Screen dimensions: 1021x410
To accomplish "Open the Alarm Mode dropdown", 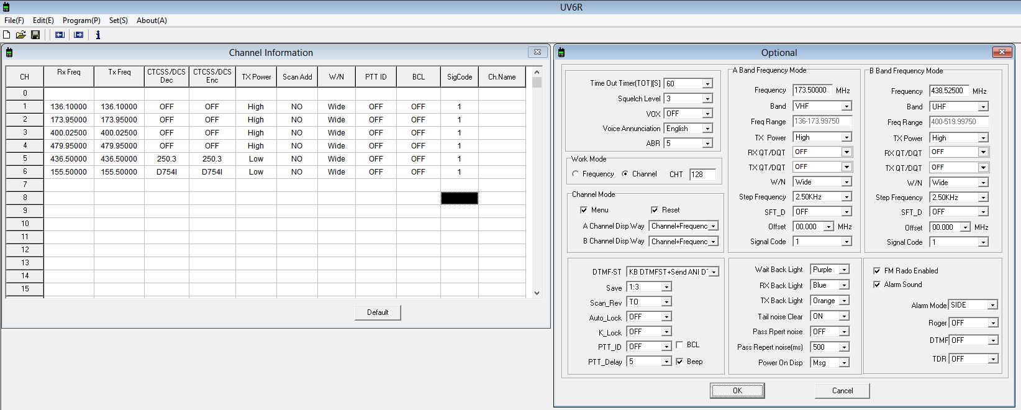I will [x=993, y=305].
